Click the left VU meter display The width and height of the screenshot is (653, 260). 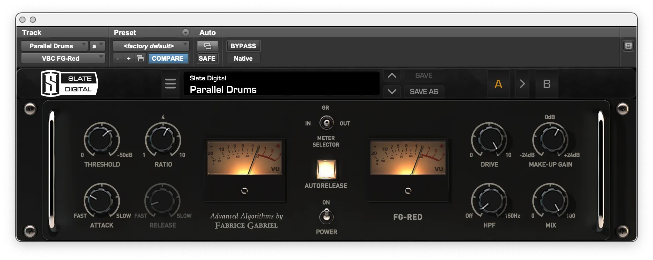(244, 158)
